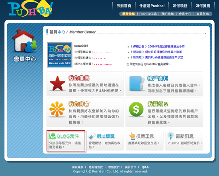This screenshot has width=219, height=176.
Task: Click 會員登出 to log out
Action: (x=203, y=14)
